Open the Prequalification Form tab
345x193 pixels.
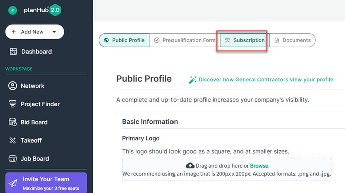185,40
